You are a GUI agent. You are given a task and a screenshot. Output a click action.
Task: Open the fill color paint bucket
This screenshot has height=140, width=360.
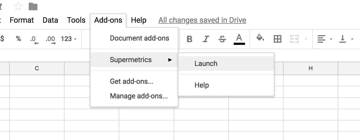260,39
